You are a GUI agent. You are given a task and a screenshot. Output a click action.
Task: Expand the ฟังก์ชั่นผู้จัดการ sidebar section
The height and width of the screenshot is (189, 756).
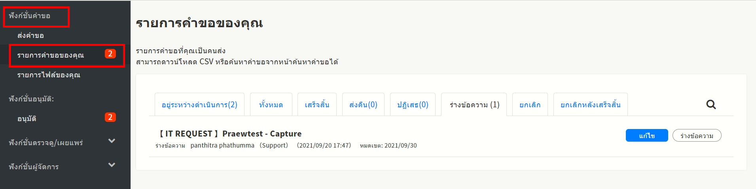[x=112, y=165]
